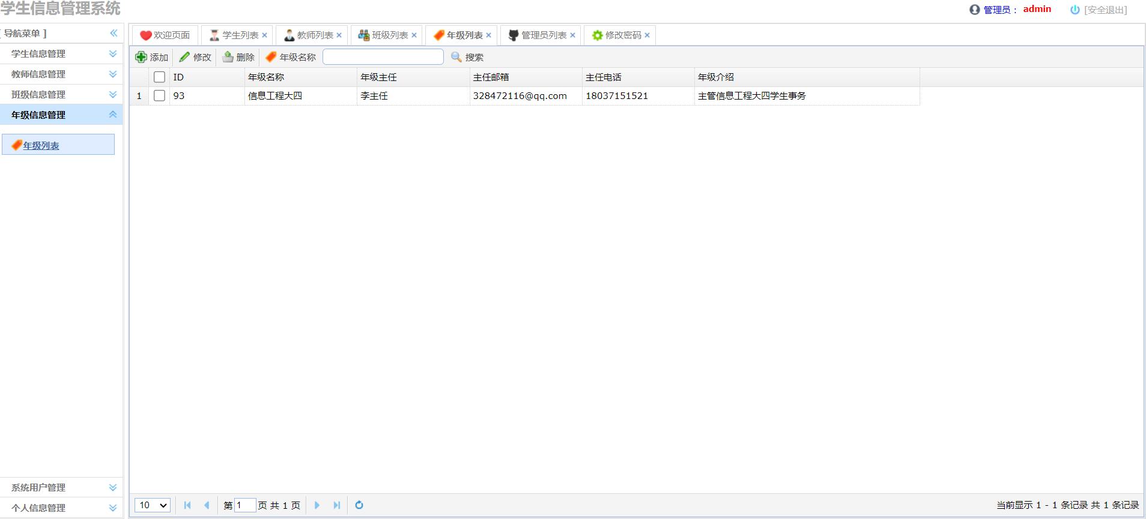Go to the first page icon
The image size is (1146, 519).
tap(187, 505)
